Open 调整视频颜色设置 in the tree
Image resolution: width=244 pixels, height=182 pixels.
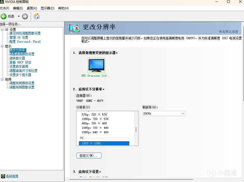(22, 83)
